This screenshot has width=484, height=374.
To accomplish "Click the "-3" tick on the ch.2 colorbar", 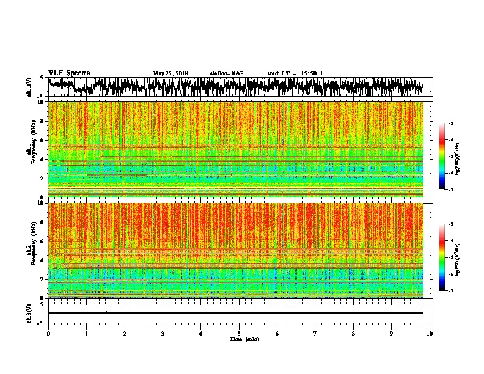I will [x=451, y=224].
